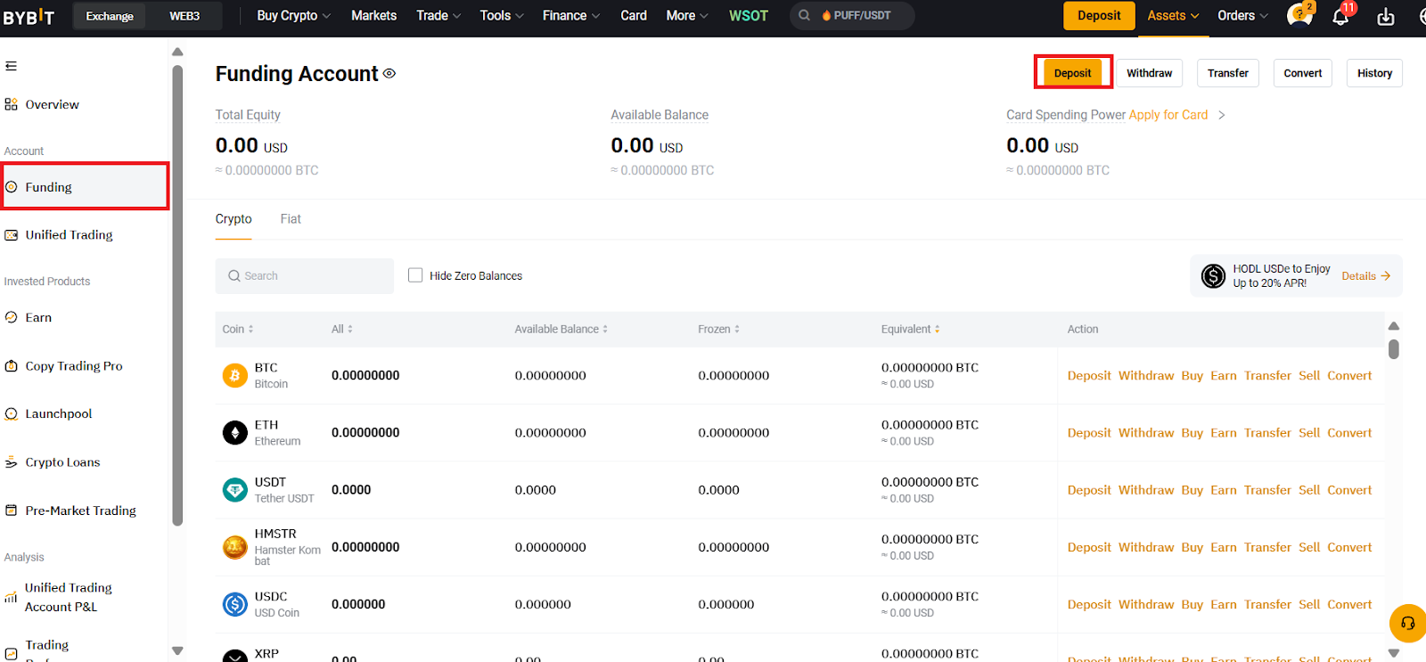
Task: Open notifications bell icon
Action: (1340, 16)
